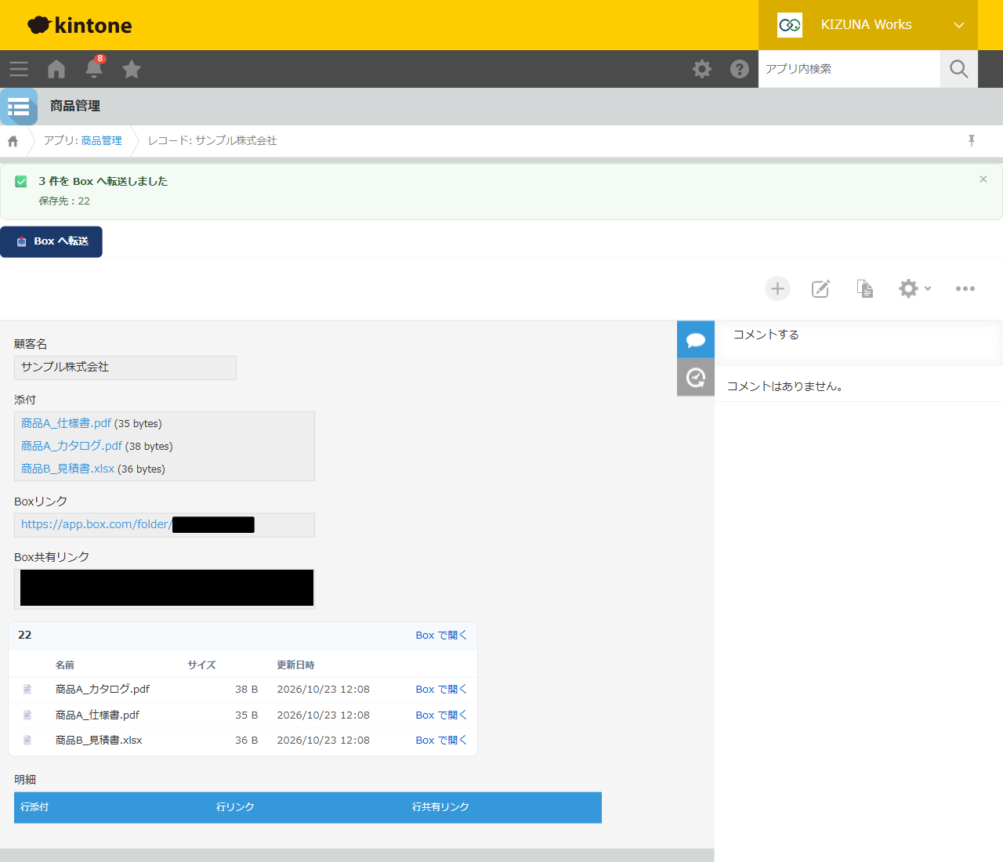This screenshot has height=862, width=1003.
Task: Click file icon beside 商品A_カタログ.pdf row
Action: [27, 690]
